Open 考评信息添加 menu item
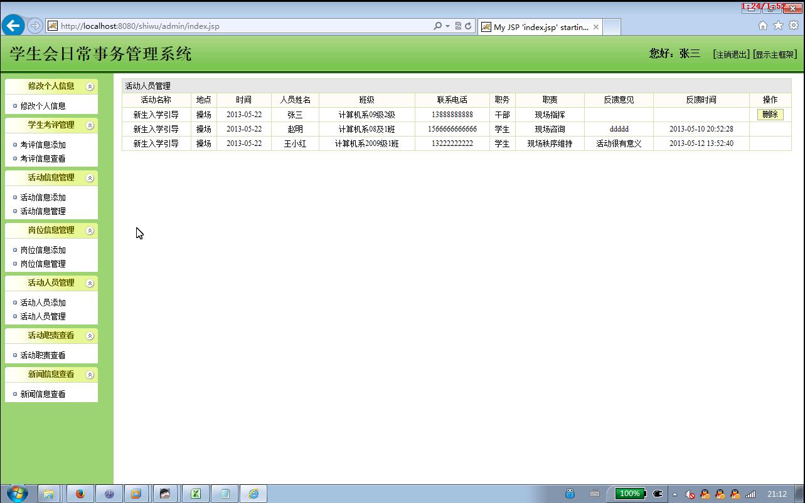 [43, 145]
